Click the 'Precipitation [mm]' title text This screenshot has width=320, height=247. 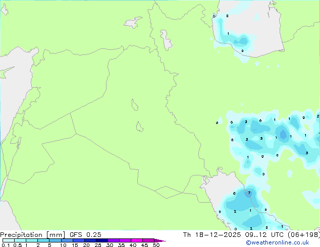click(x=32, y=235)
